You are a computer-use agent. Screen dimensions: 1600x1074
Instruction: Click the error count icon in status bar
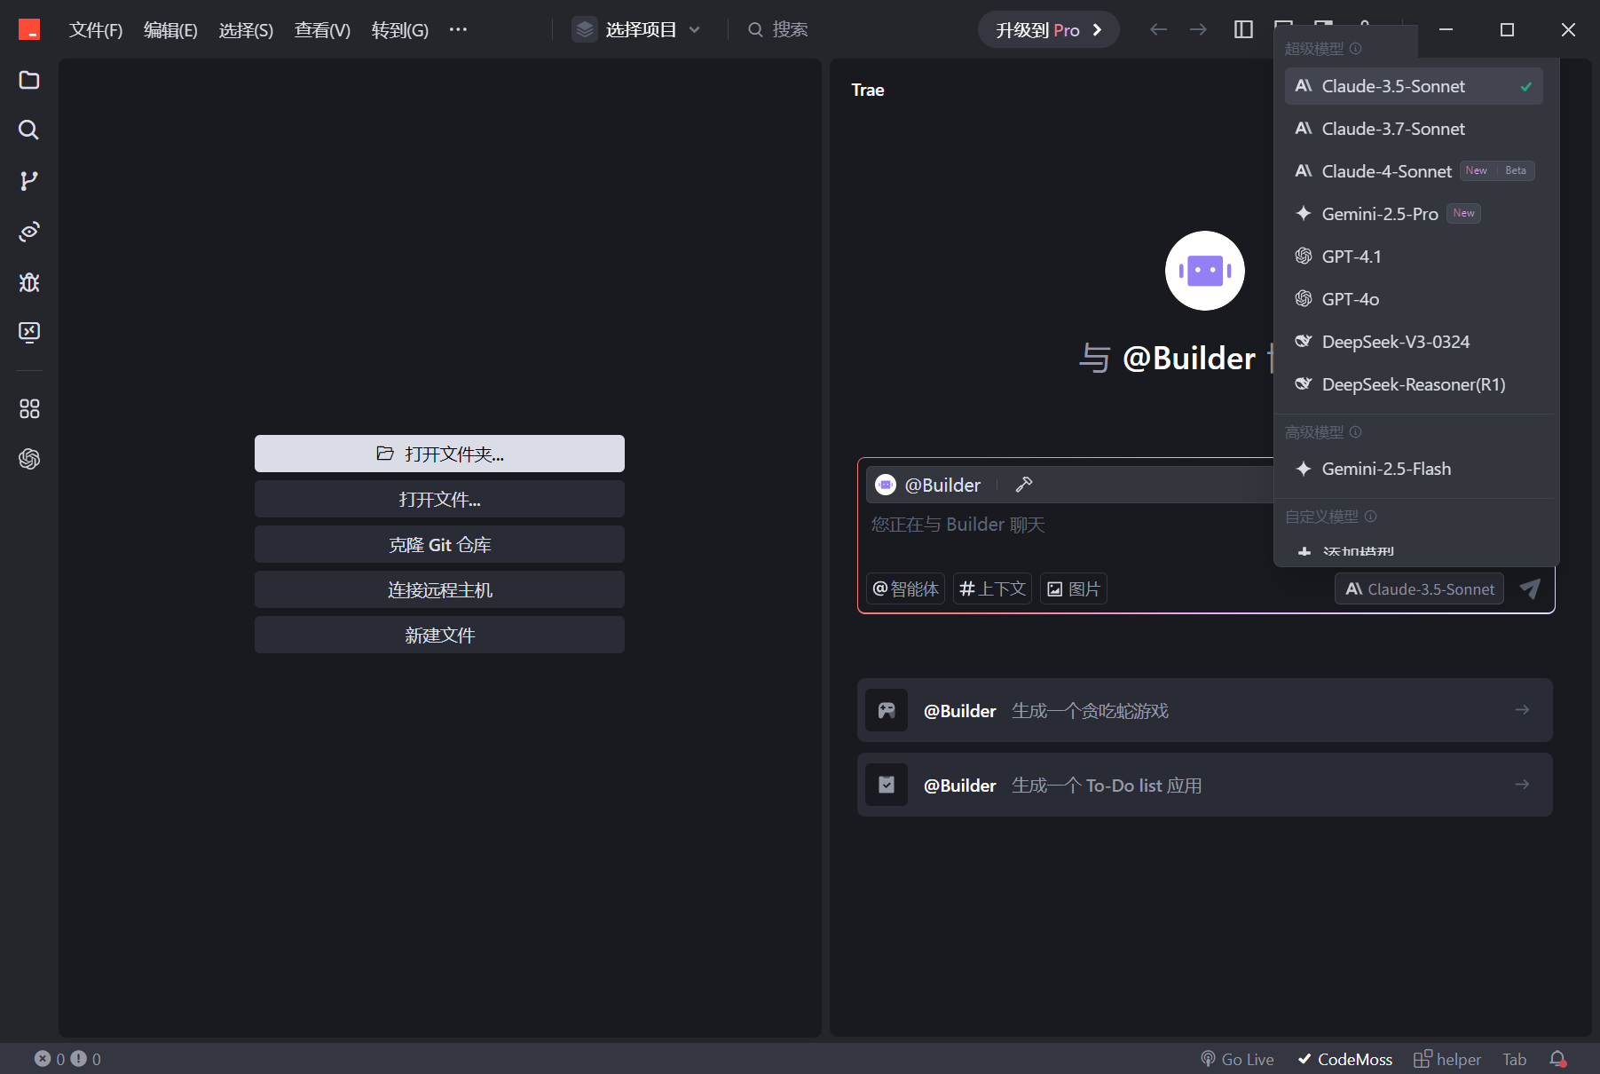click(x=43, y=1059)
